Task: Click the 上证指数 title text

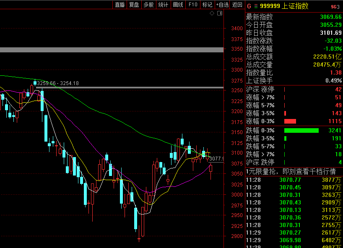Action: 295,6
